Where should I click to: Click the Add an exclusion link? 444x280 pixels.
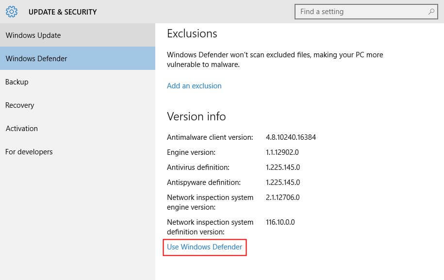click(194, 85)
